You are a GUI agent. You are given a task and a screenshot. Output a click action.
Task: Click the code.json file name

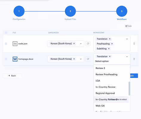23,44
